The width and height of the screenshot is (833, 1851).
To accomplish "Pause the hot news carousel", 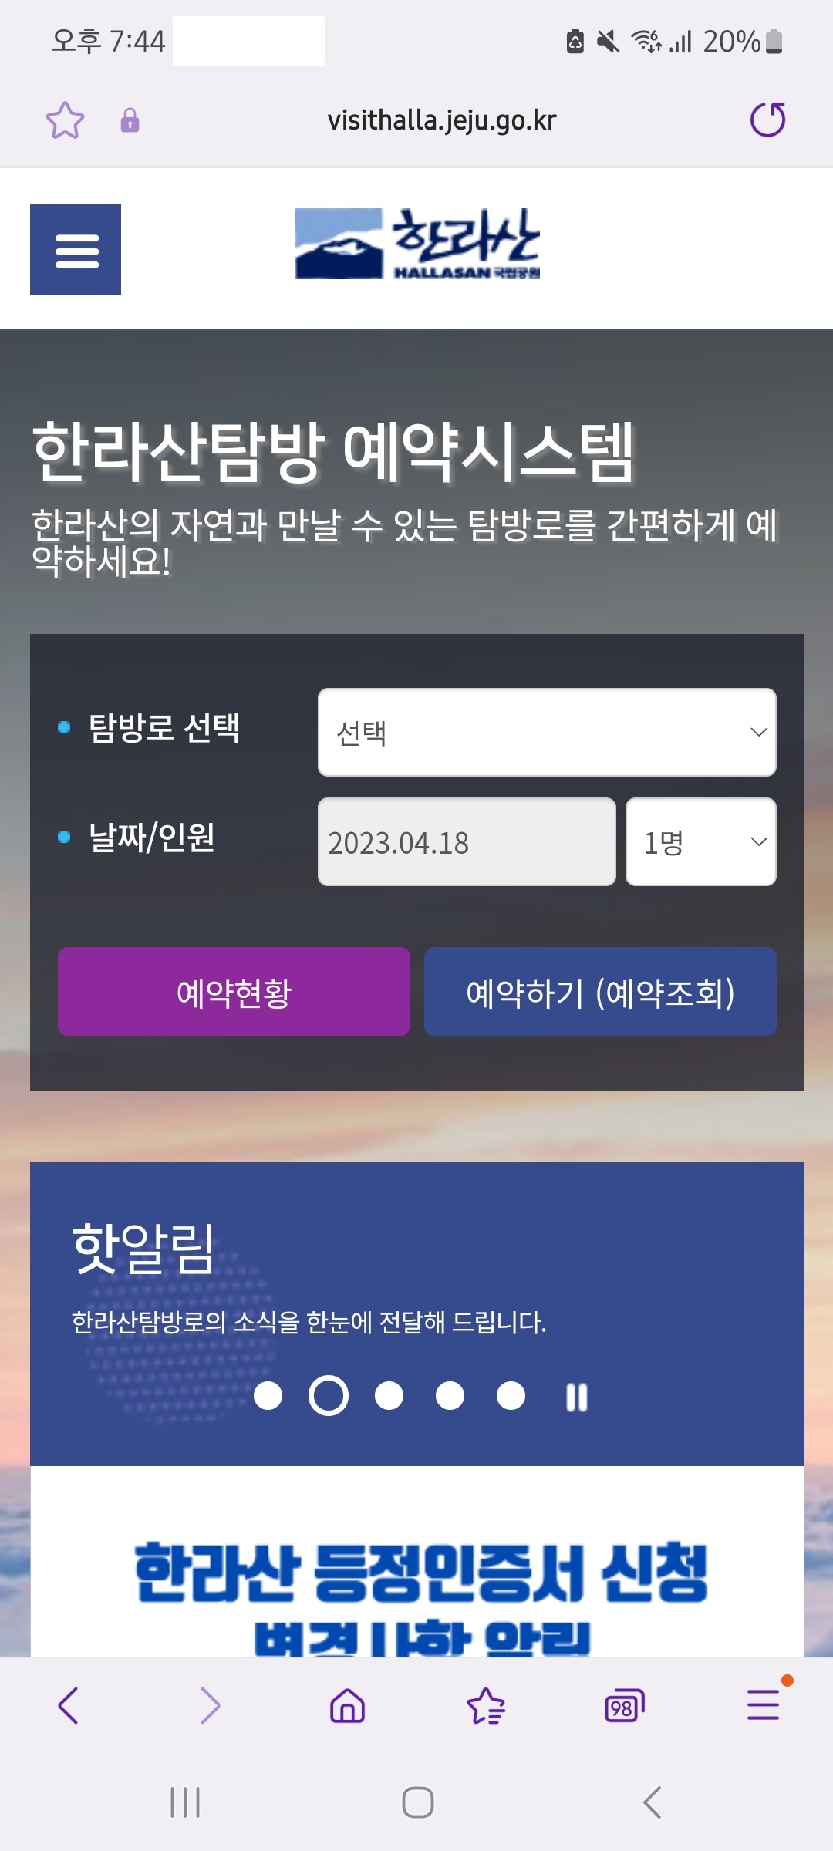I will coord(576,1397).
